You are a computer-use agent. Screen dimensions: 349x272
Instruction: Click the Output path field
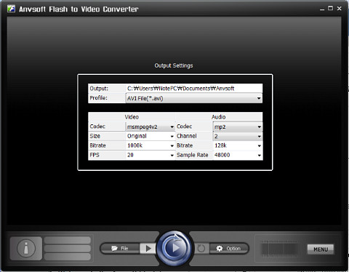click(x=194, y=89)
